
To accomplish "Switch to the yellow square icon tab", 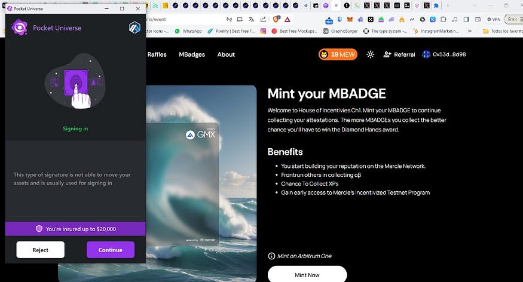I will coord(165,5).
